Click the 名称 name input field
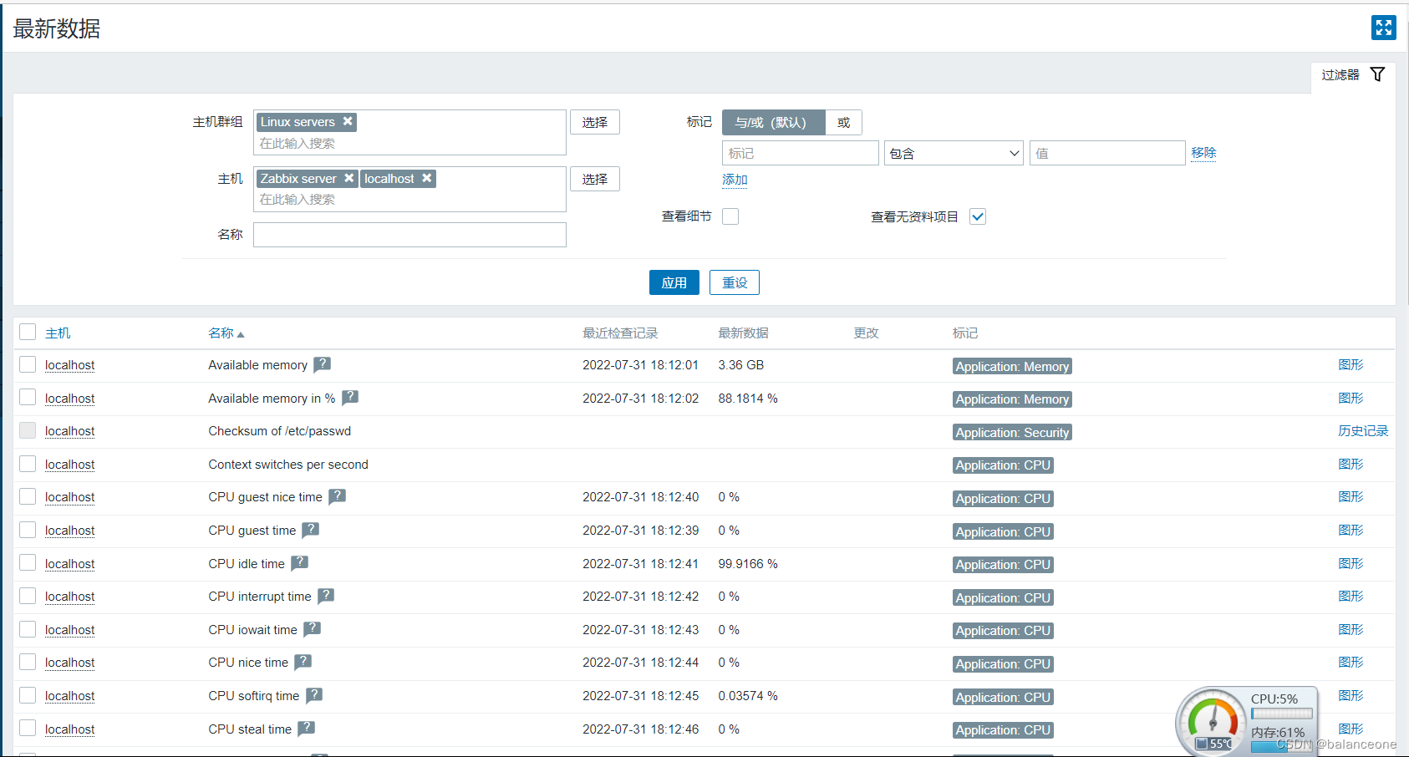The height and width of the screenshot is (757, 1409). coord(409,235)
